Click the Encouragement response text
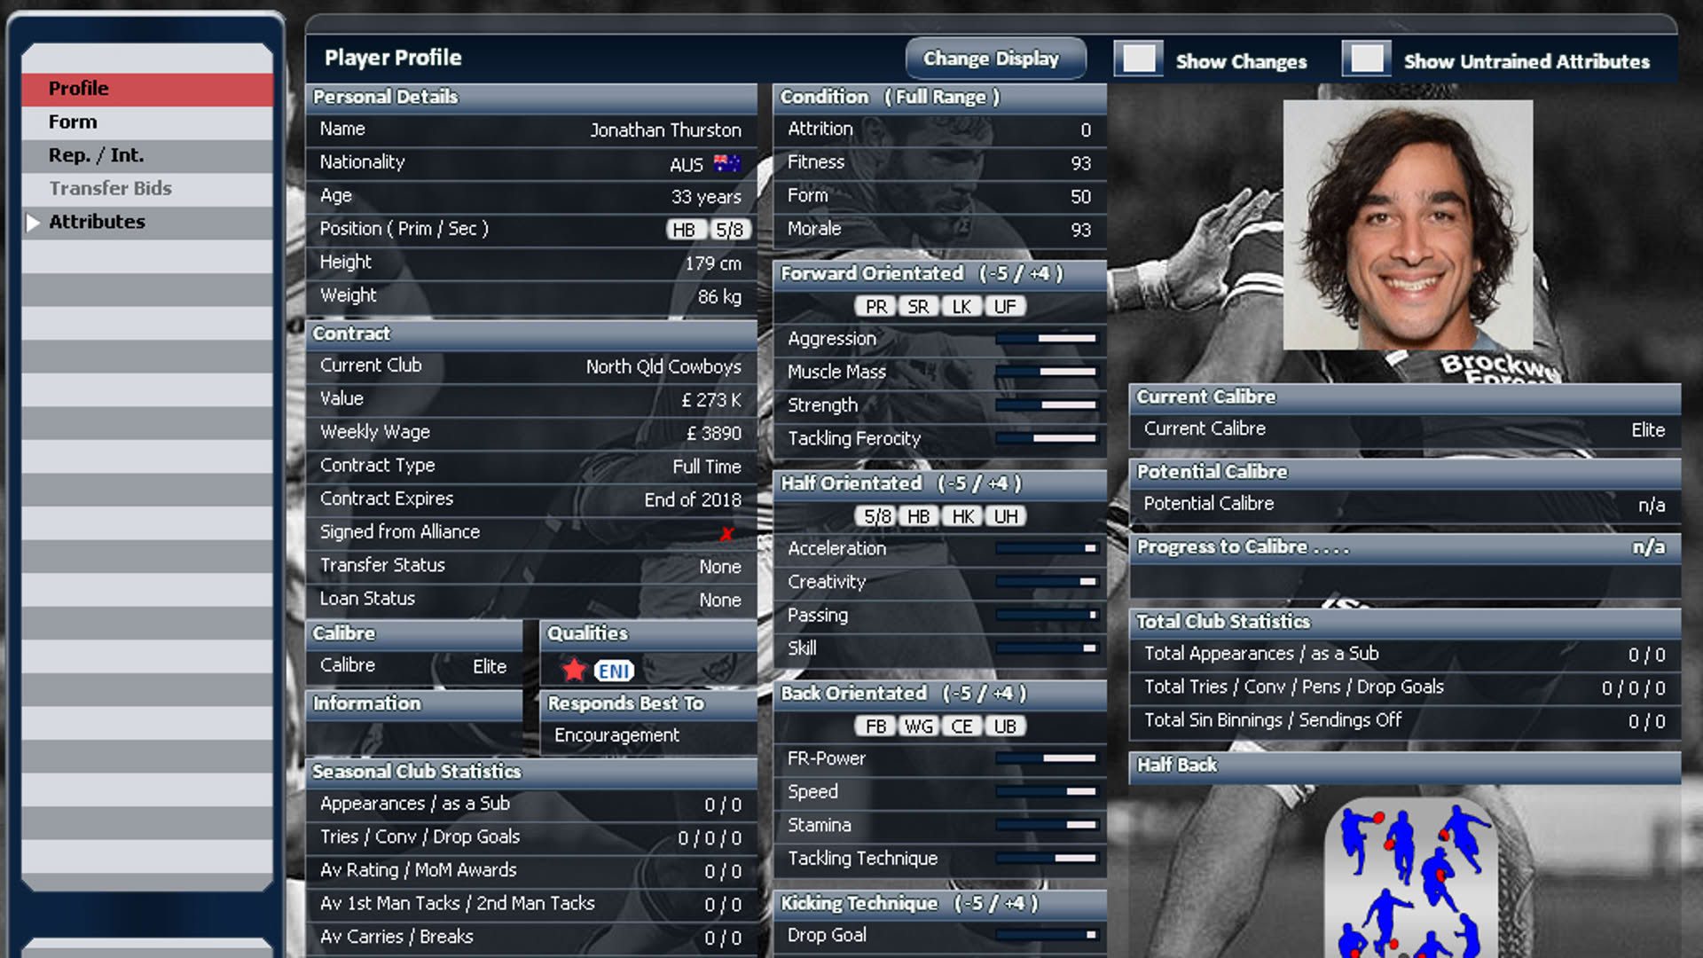Image resolution: width=1703 pixels, height=958 pixels. pos(616,735)
